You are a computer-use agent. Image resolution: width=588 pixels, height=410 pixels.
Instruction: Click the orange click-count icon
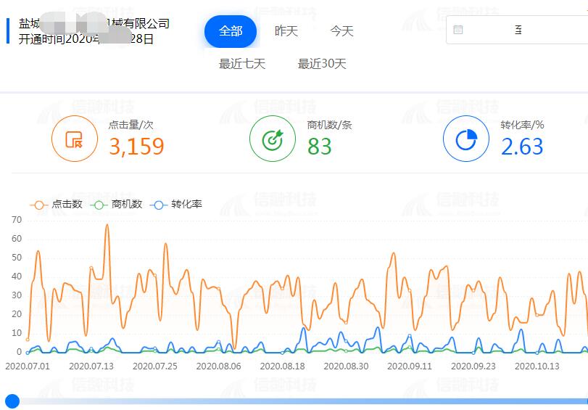click(74, 139)
